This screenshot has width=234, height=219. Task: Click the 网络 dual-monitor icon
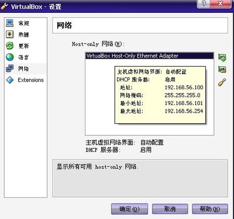click(9, 68)
